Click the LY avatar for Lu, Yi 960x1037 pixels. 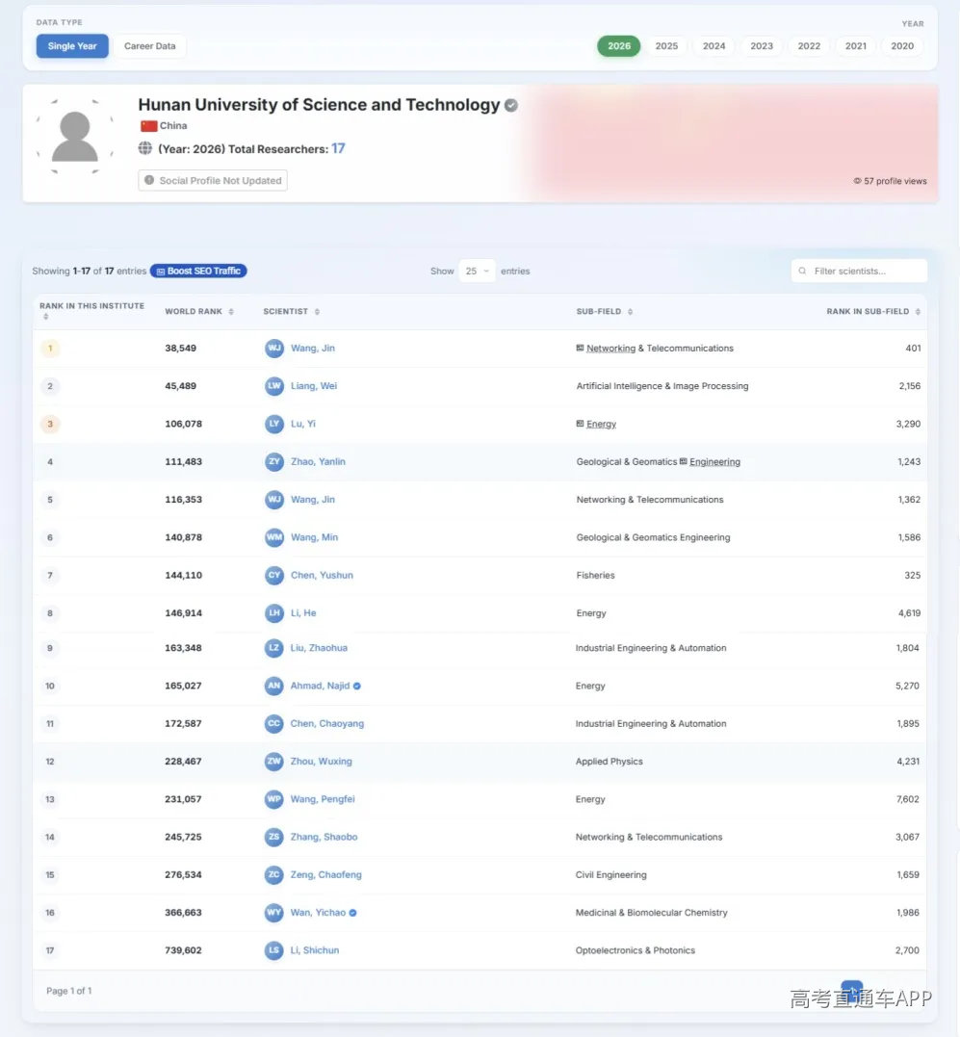tap(274, 424)
